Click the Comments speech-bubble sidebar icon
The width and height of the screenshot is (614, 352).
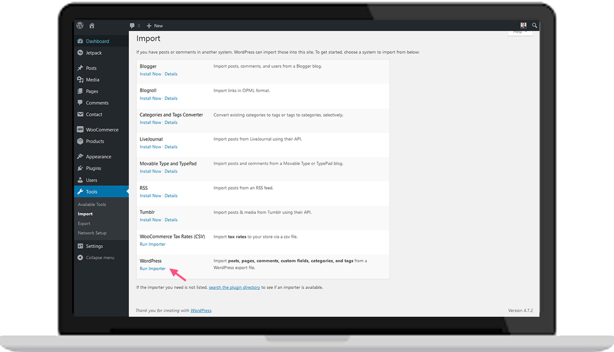pyautogui.click(x=80, y=103)
